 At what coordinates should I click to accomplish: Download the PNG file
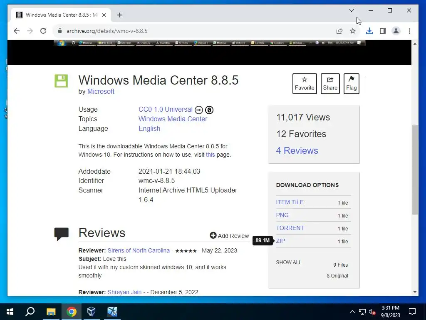coord(282,215)
